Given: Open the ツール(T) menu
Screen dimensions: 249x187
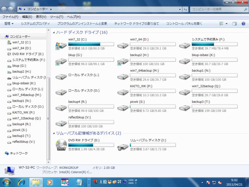Looking at the screenshot, I should coord(56,17).
